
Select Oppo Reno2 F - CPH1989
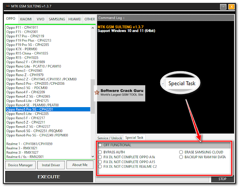point(48,62)
